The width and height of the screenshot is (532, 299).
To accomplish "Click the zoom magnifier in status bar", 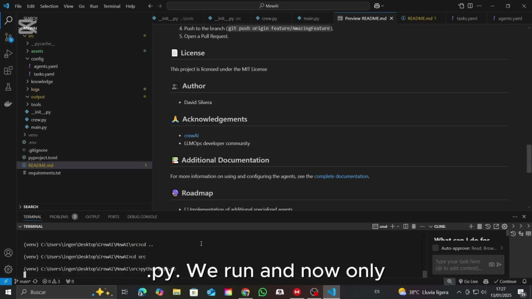I will (450, 281).
